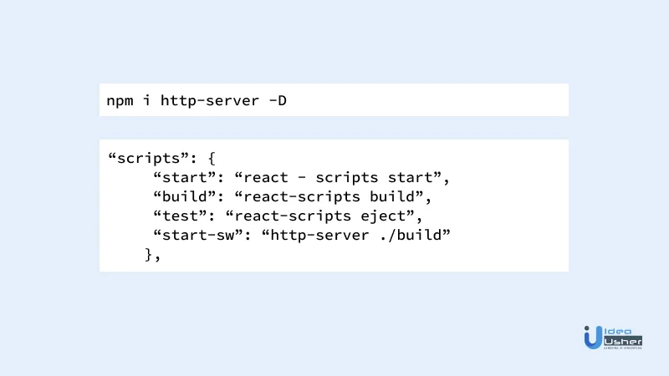This screenshot has width=669, height=376.
Task: Click the "start" script key
Action: click(x=185, y=177)
